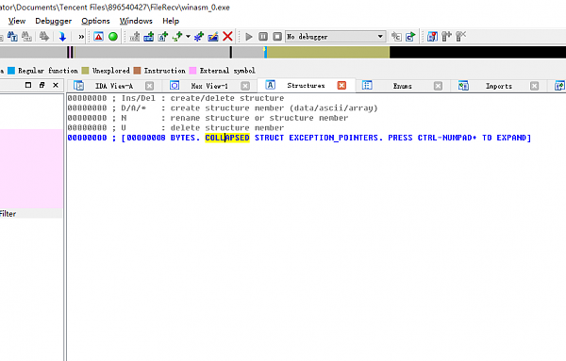The image size is (566, 361).
Task: Switch to the Imports tab
Action: 498,86
